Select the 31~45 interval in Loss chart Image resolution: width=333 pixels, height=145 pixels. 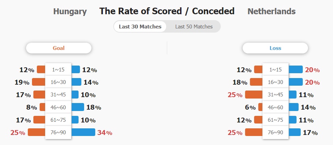pos(275,95)
